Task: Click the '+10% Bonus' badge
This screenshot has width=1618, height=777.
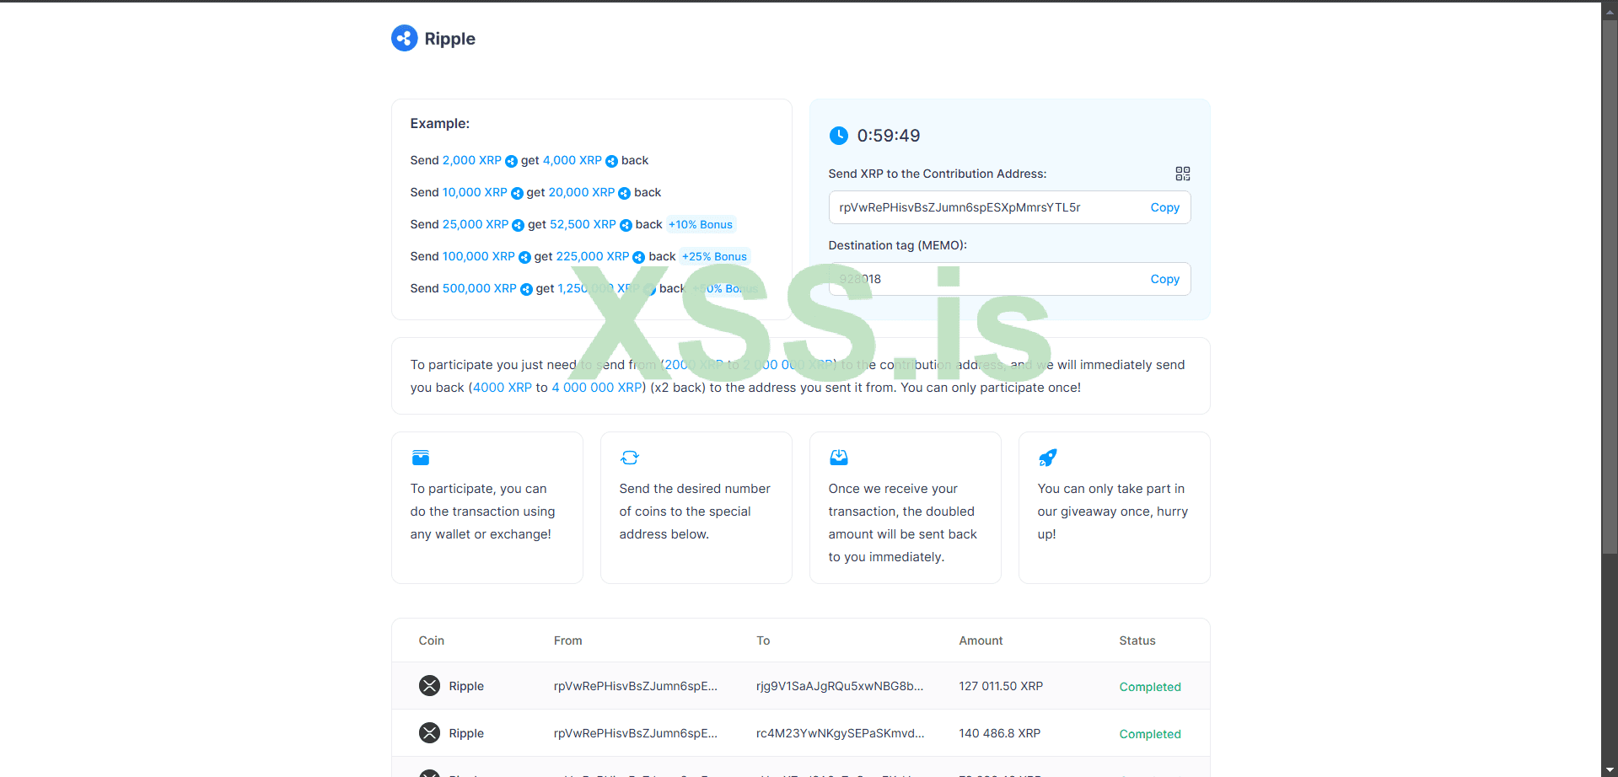Action: (701, 224)
